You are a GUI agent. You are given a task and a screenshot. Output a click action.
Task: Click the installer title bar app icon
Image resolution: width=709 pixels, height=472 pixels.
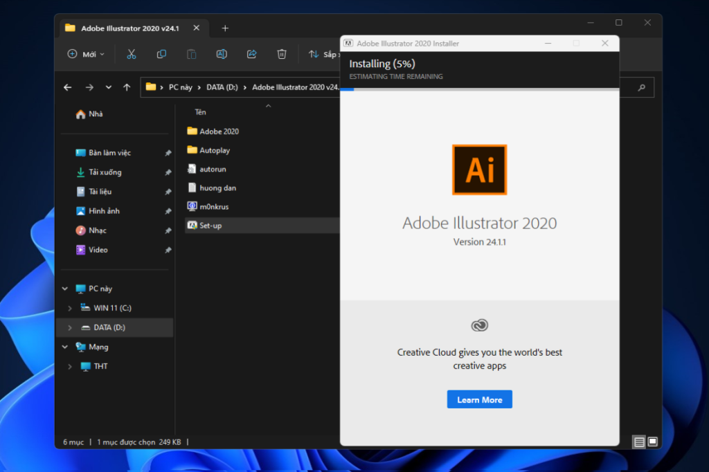point(348,44)
